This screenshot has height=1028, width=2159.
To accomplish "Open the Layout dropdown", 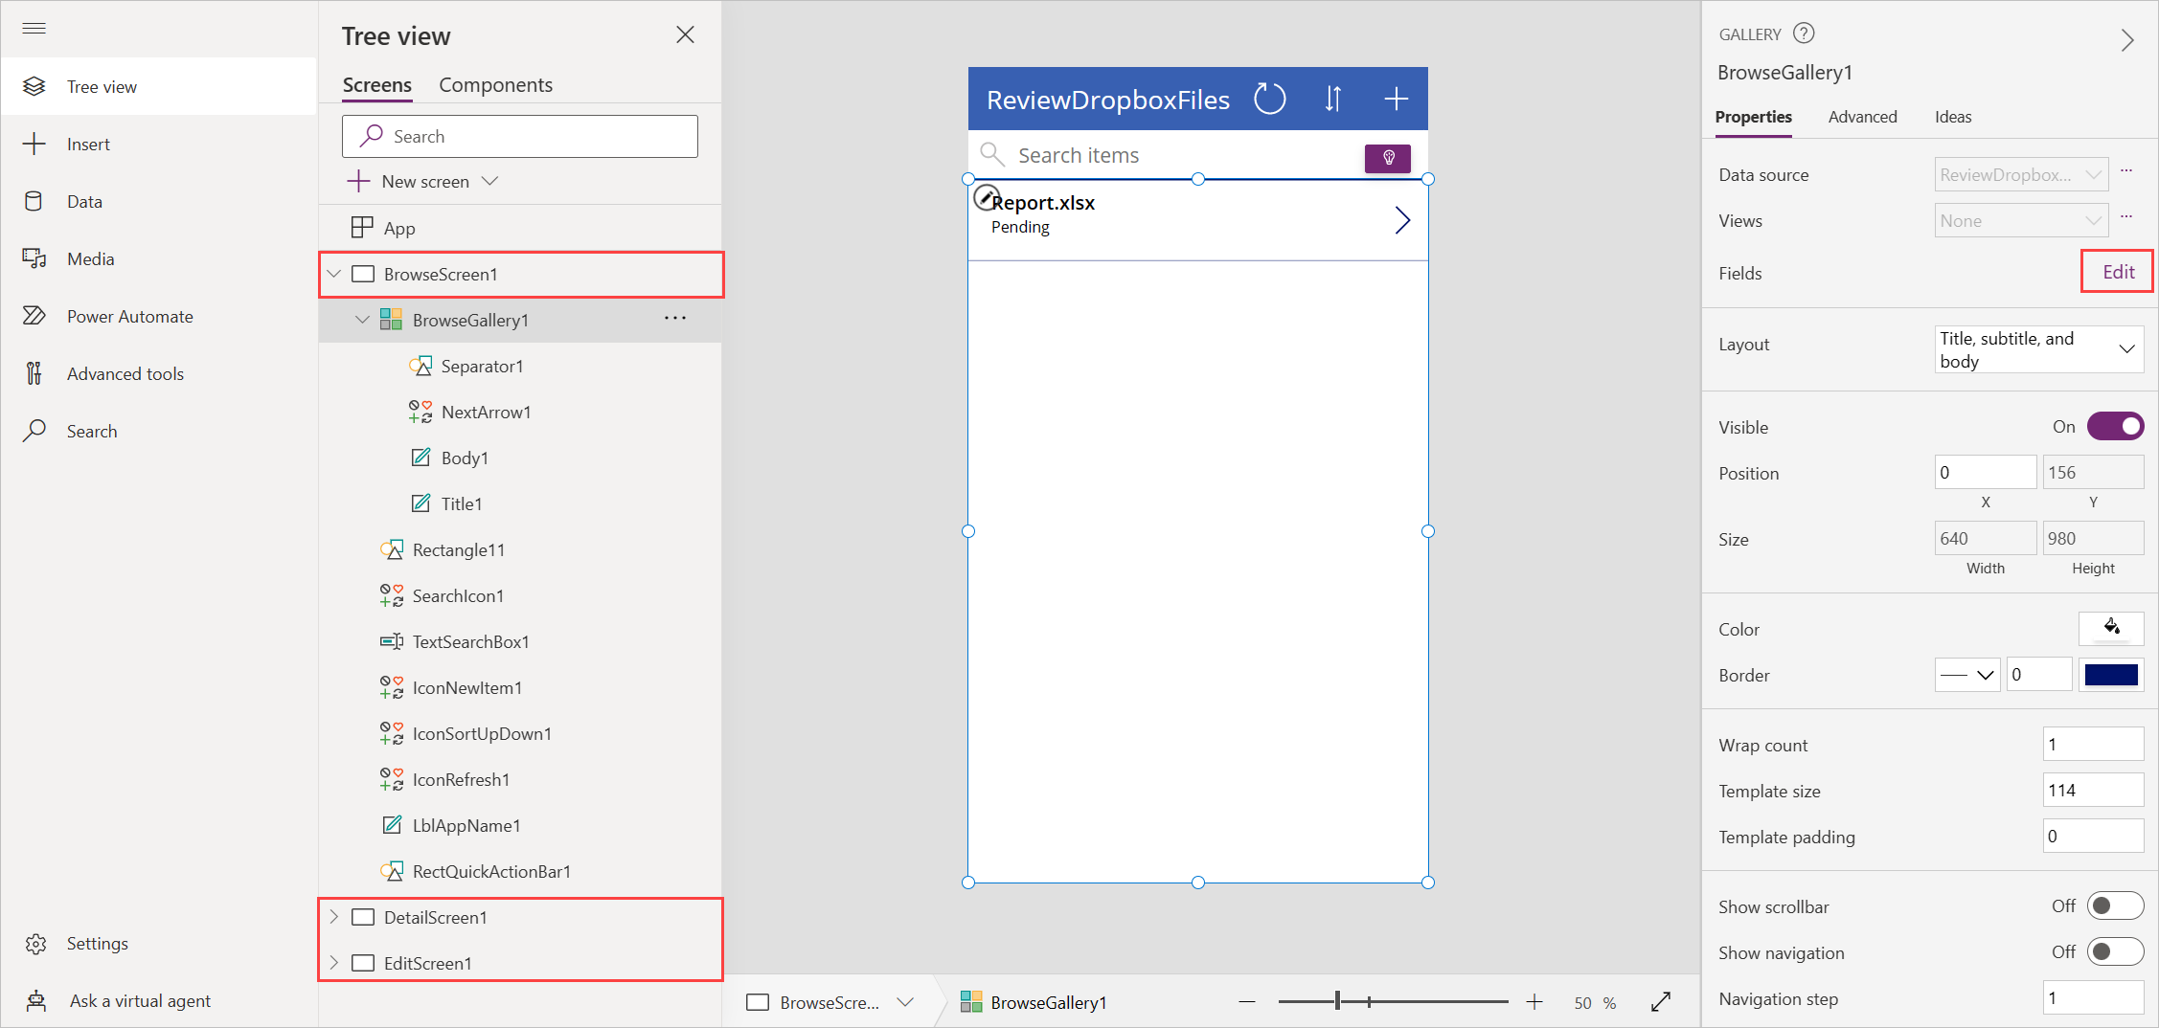I will pos(2127,349).
